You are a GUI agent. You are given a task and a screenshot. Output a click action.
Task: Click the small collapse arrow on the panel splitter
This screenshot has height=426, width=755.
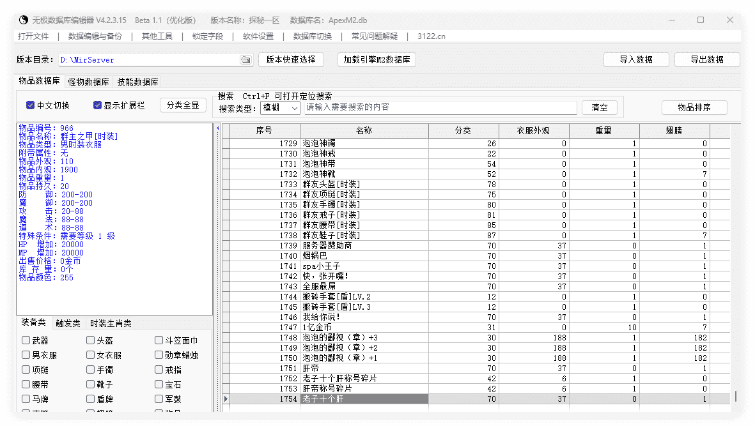coord(217,128)
